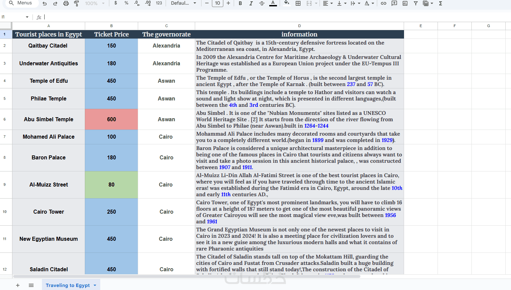Click the Create a filter funnel icon
511x290 pixels.
pos(415,3)
